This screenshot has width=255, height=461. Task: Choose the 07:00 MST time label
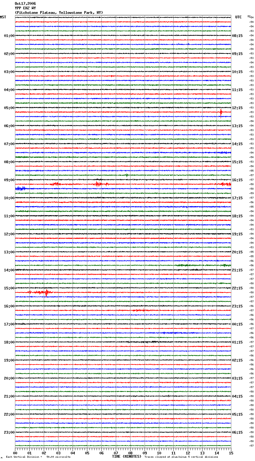pos(9,144)
